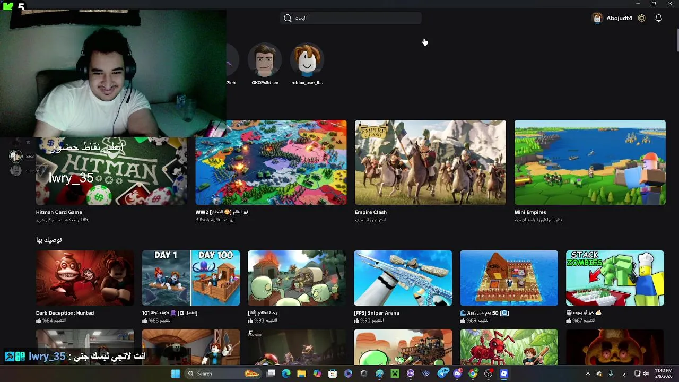Open Mini Empires game thumbnail
This screenshot has width=679, height=382.
590,162
